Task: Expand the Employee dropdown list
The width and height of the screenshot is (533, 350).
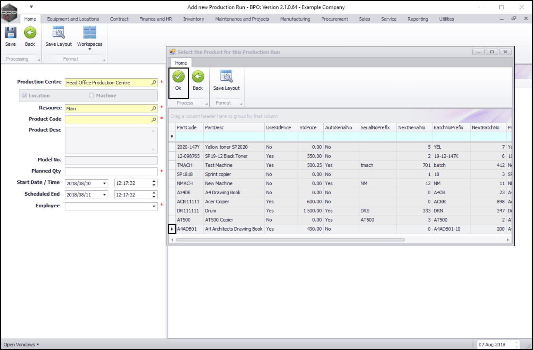Action: [x=154, y=206]
